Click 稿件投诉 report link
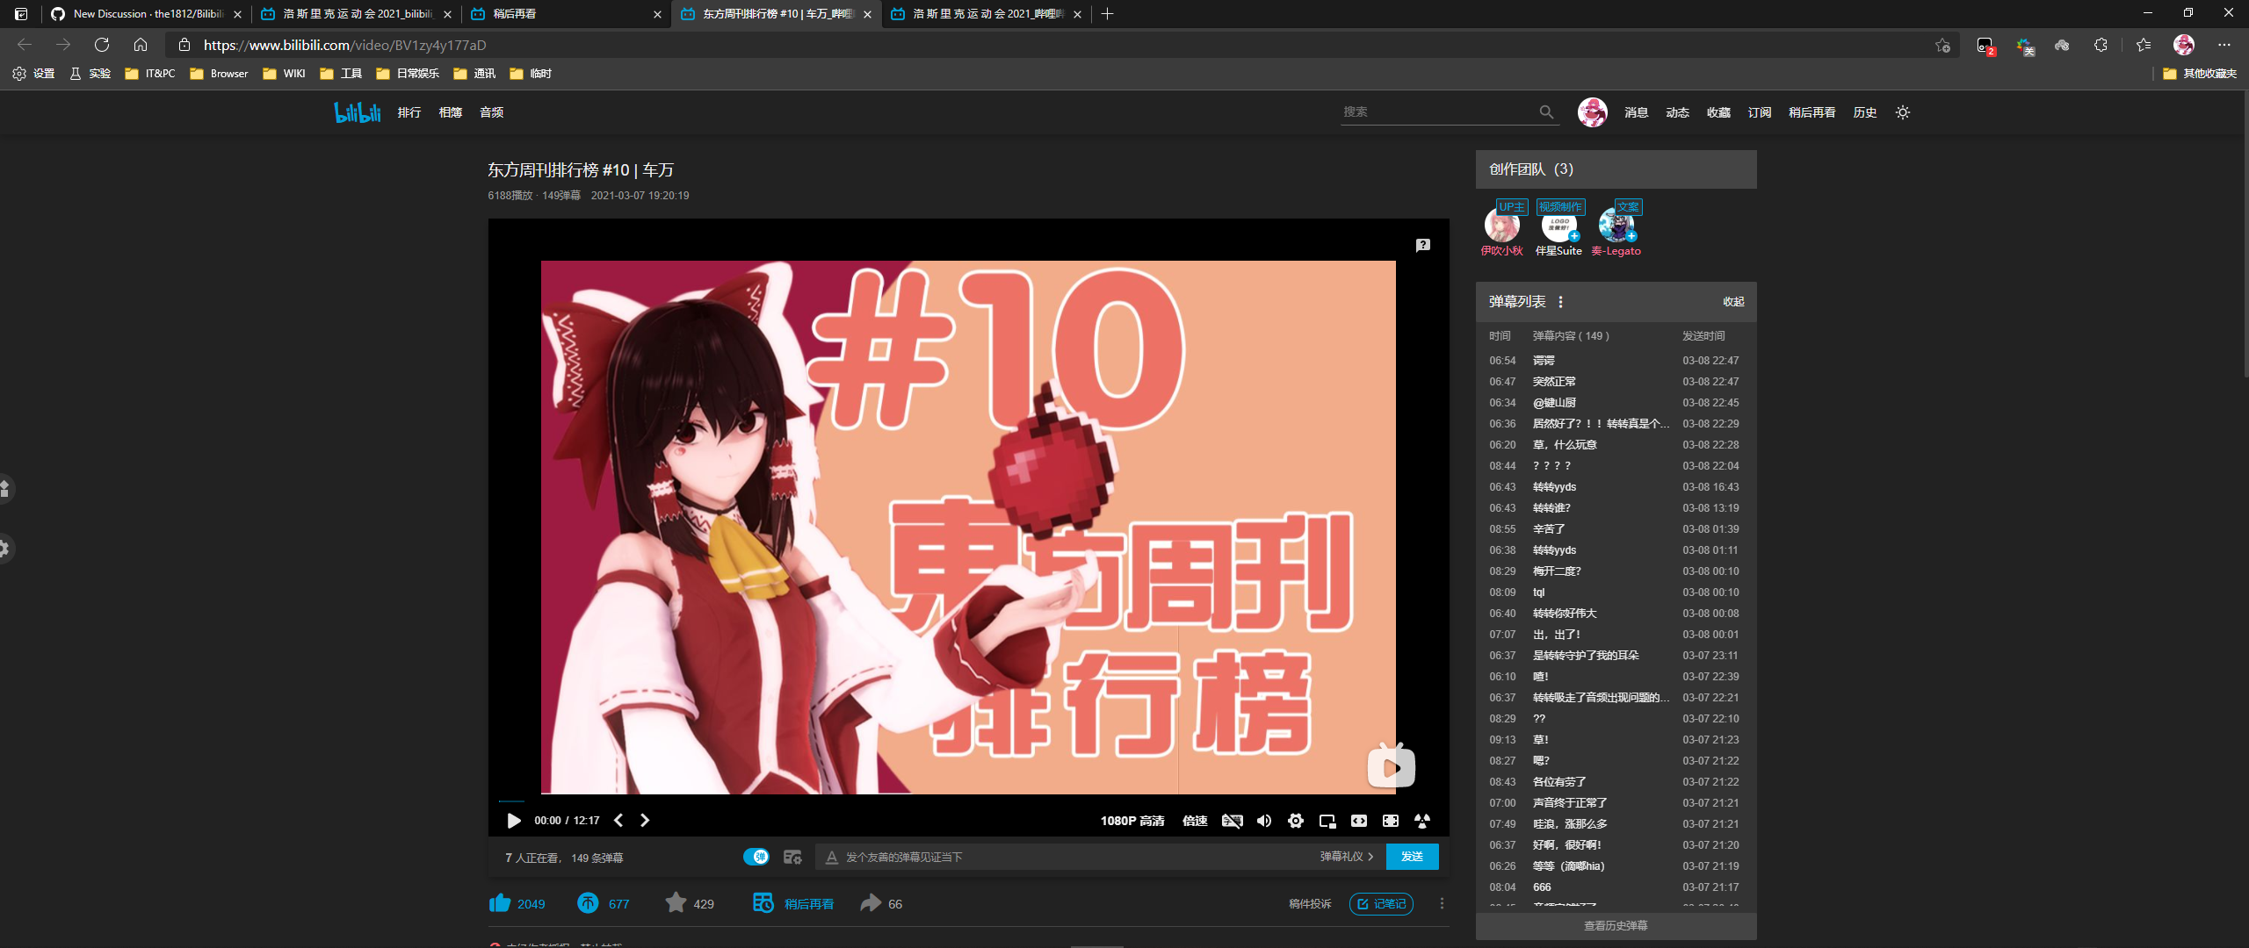 (1310, 904)
